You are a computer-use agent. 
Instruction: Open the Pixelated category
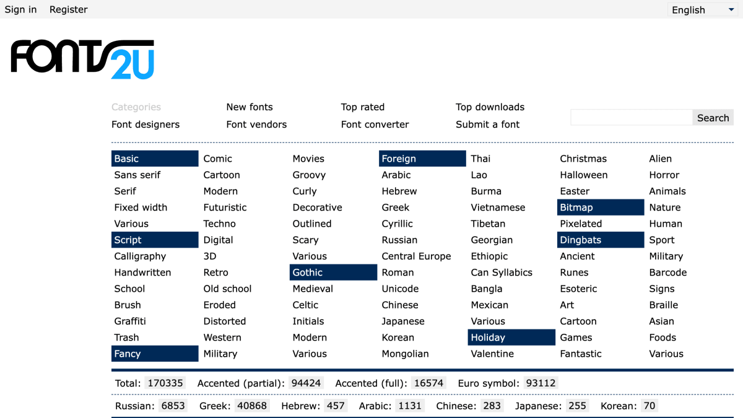pos(581,224)
